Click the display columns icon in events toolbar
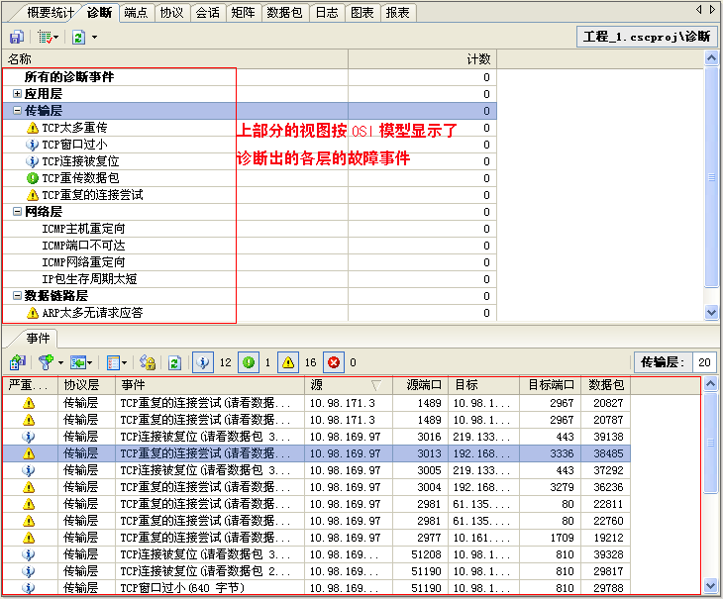 tap(113, 362)
